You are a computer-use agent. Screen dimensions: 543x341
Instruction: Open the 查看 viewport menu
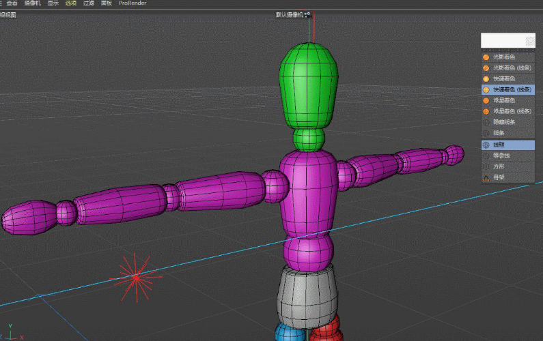click(12, 3)
